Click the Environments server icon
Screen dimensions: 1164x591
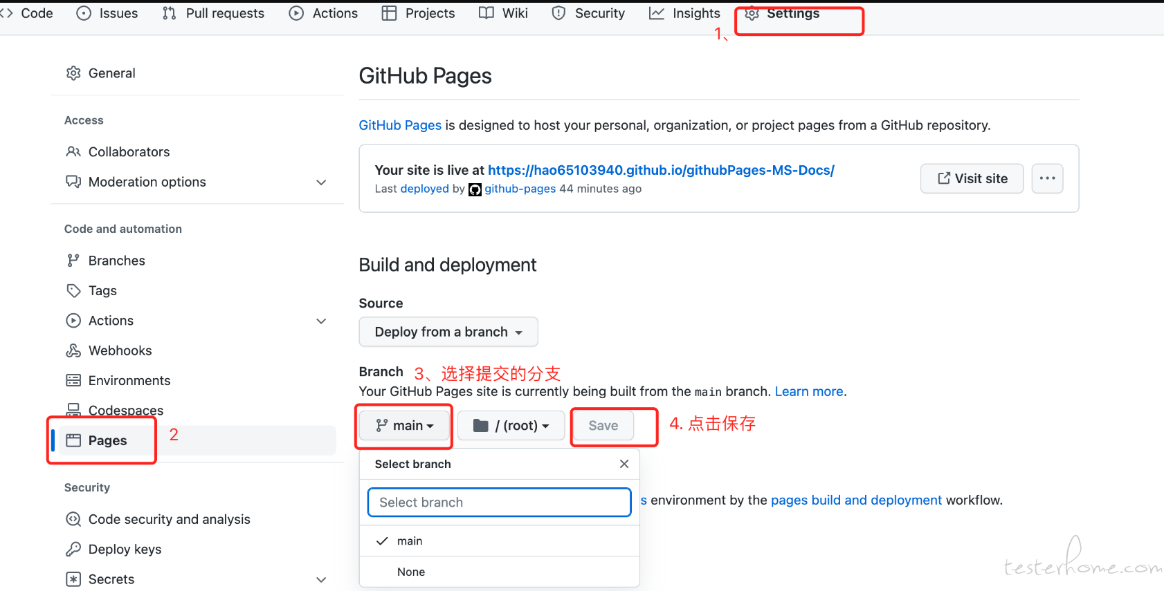pos(73,380)
